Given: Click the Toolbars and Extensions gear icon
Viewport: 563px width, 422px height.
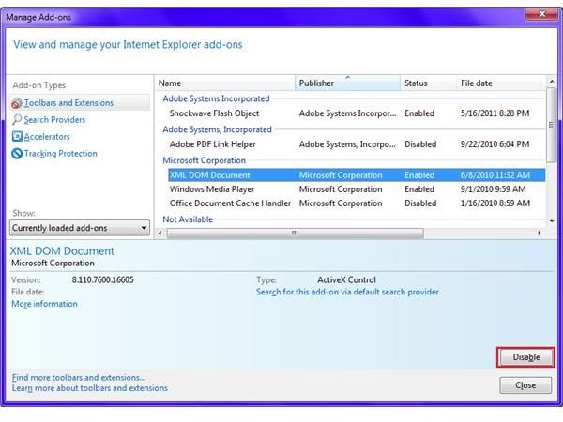Looking at the screenshot, I should pyautogui.click(x=17, y=103).
